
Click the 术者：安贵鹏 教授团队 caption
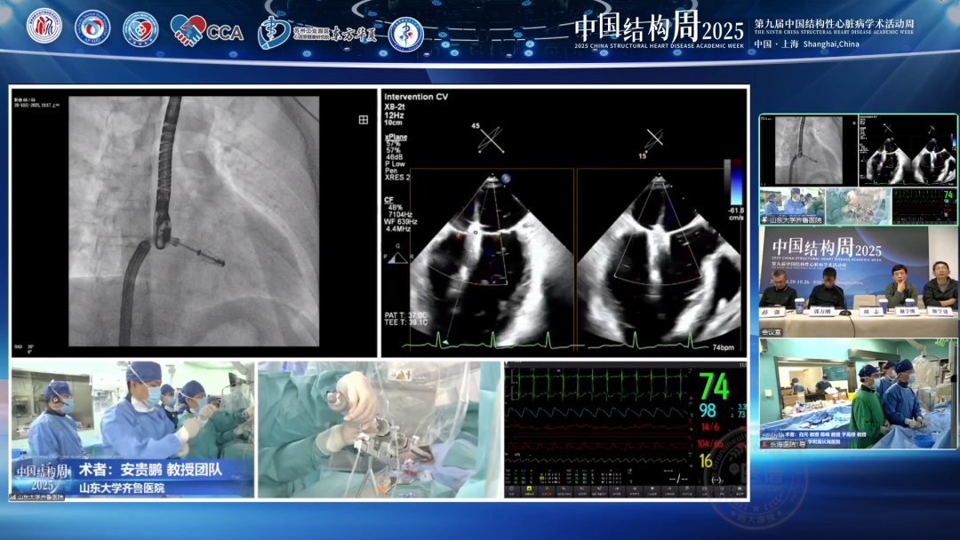pyautogui.click(x=150, y=470)
